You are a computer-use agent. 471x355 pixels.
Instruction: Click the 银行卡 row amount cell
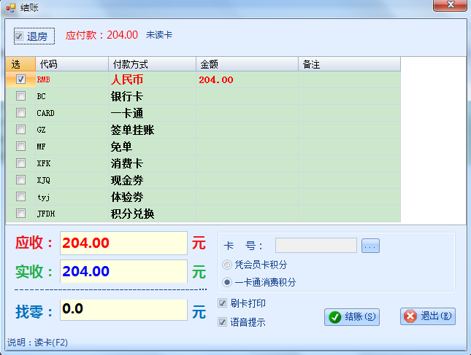(x=248, y=96)
